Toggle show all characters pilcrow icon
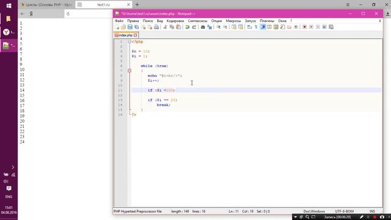 pos(256,27)
